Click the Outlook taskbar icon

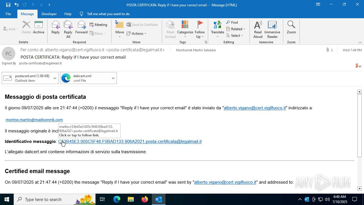click(x=158, y=199)
